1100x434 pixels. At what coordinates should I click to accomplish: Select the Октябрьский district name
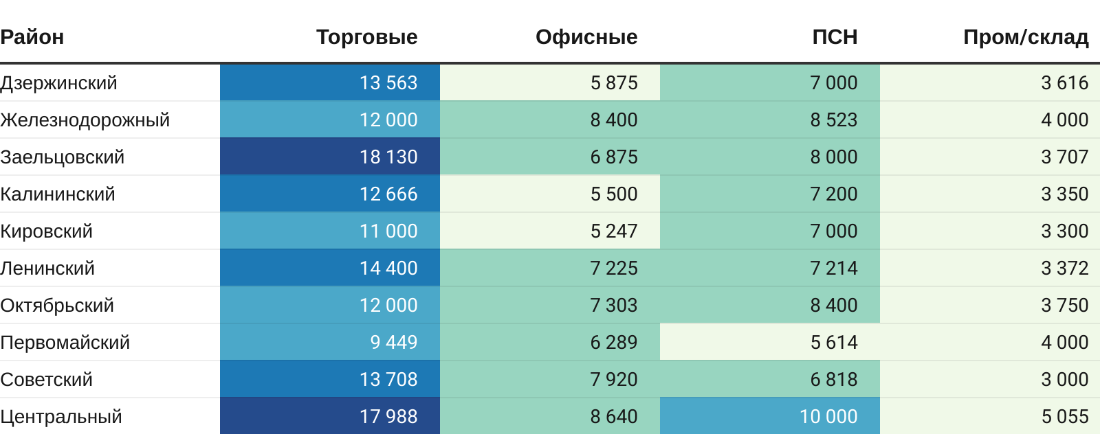click(x=57, y=306)
